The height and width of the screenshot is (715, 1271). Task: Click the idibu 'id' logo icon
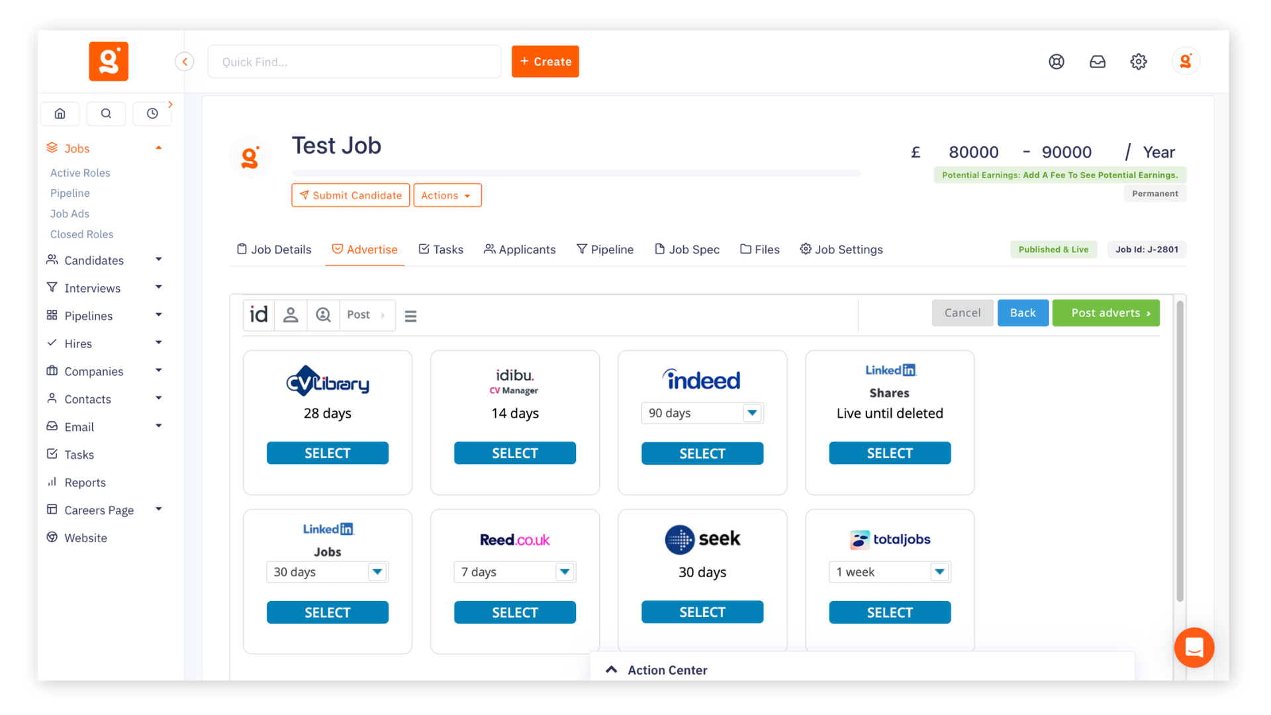[259, 314]
